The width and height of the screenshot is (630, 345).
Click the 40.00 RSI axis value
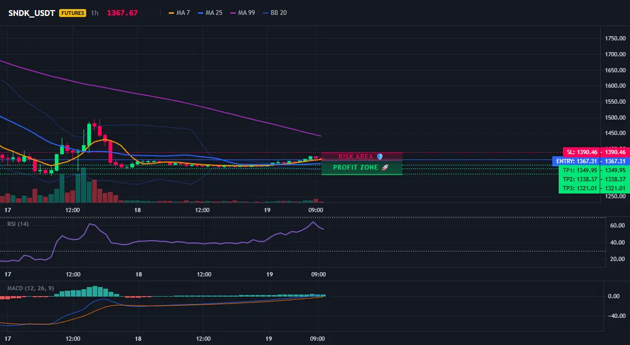tap(617, 242)
